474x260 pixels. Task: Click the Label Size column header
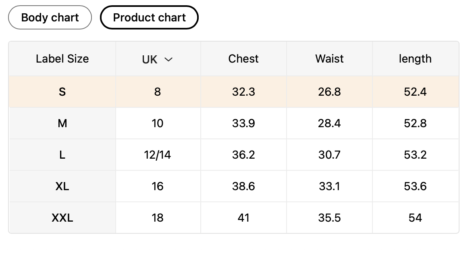62,59
